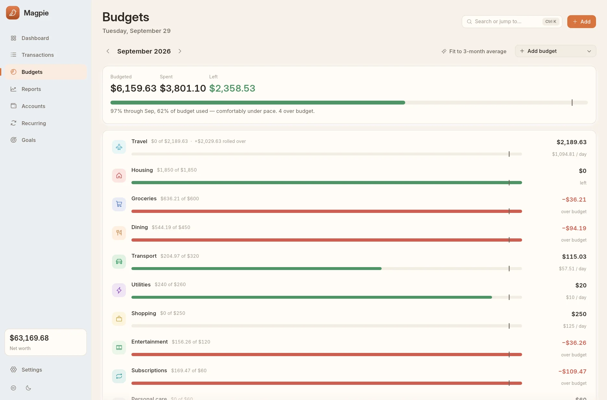
Task: Click the Utilities lightning bolt icon
Action: pyautogui.click(x=119, y=290)
